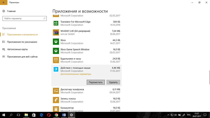Launch Opera browser from the taskbar
Image resolution: width=210 pixels, height=118 pixels.
pyautogui.click(x=49, y=115)
